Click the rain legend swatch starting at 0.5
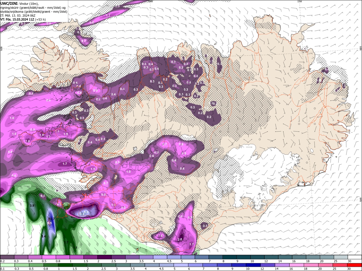Screen dimensions: 362x271 tap(37, 265)
